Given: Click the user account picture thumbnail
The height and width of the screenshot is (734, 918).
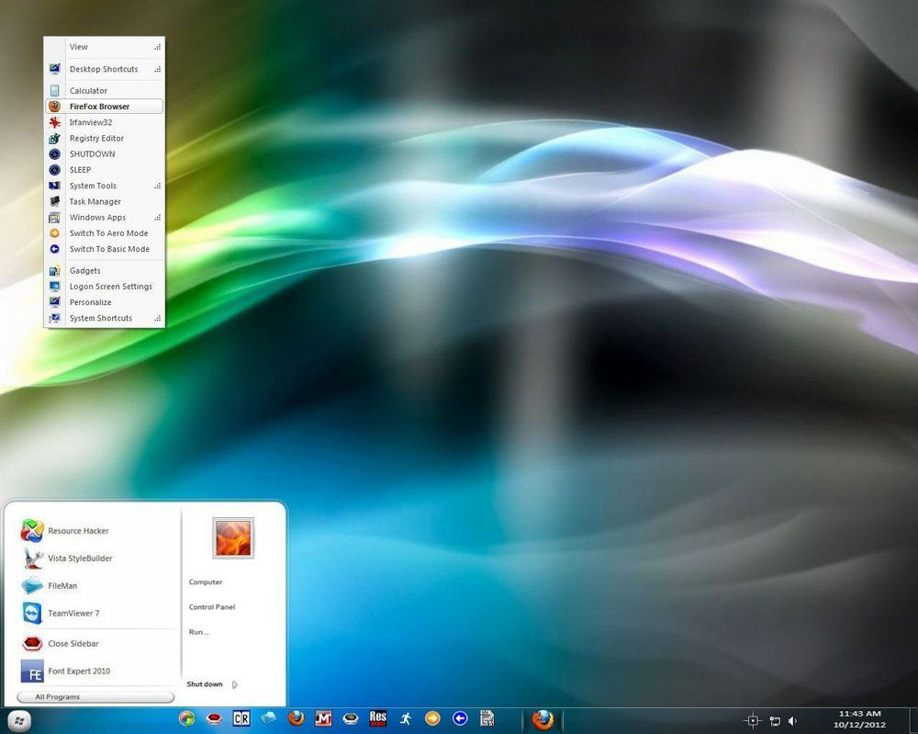Looking at the screenshot, I should point(233,538).
